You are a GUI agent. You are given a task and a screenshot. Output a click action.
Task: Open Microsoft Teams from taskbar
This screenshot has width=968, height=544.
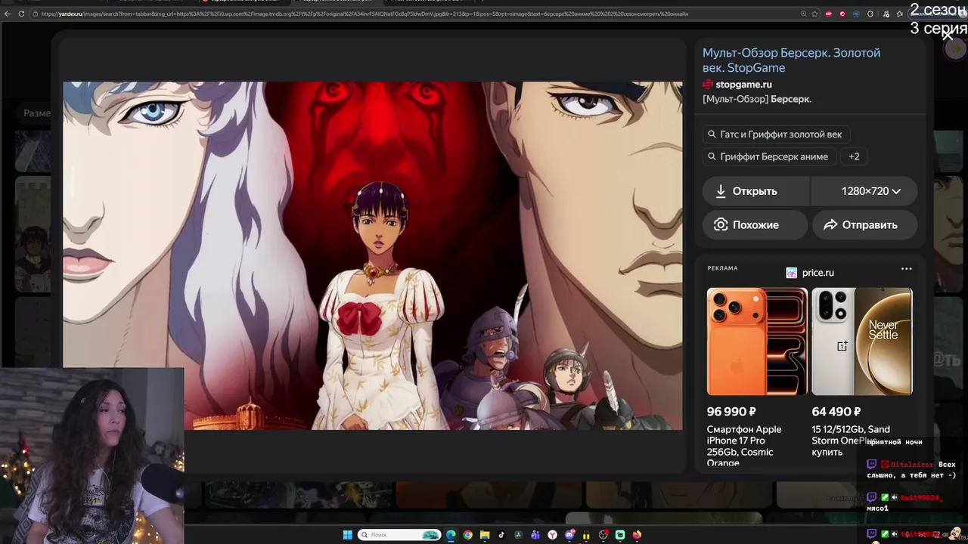tap(535, 535)
